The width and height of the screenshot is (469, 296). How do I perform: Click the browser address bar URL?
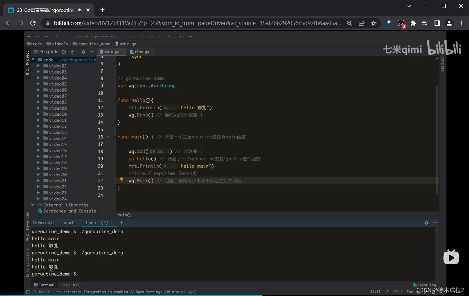click(198, 23)
